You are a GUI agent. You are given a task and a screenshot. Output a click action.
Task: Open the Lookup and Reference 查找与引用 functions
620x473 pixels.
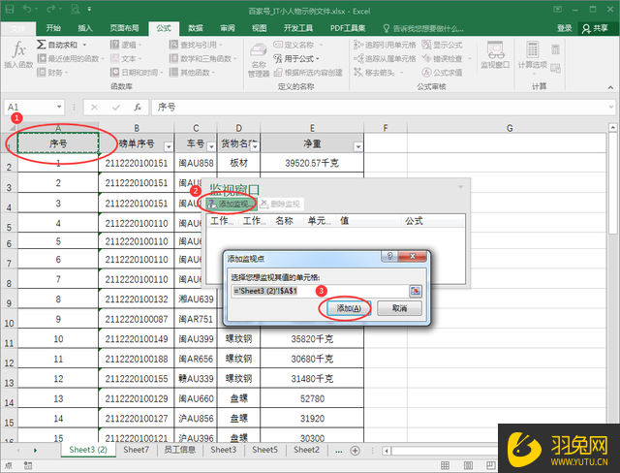click(x=196, y=45)
